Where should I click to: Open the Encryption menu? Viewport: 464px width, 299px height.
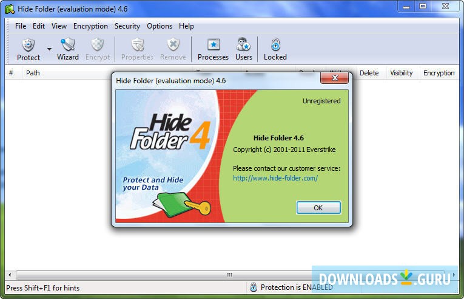(x=90, y=26)
